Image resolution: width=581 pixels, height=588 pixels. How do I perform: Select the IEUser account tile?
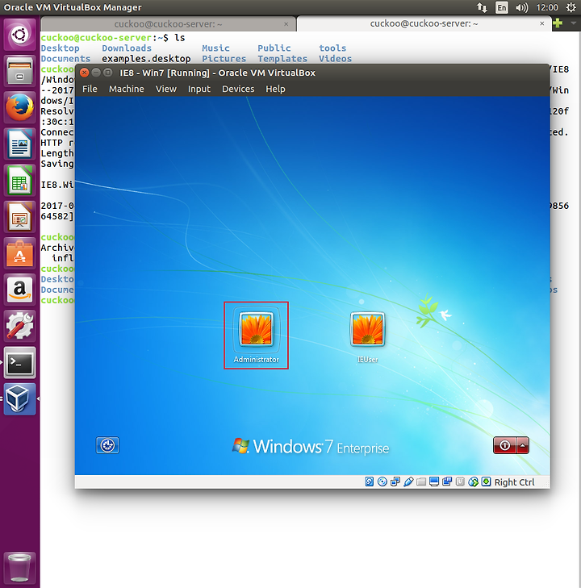pos(368,337)
